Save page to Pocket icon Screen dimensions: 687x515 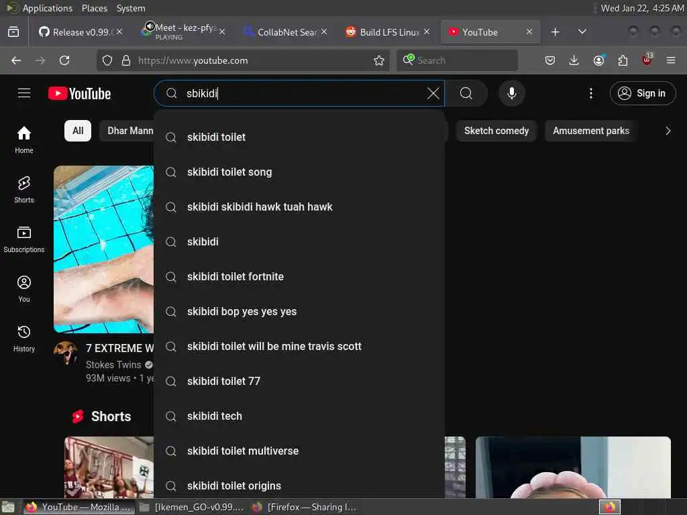(550, 60)
